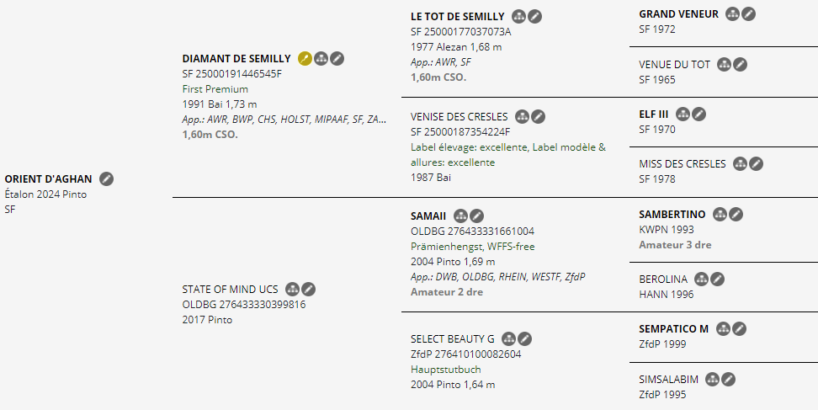Viewport: 818px width, 410px height.
Task: Open pedigree tree icon for VENISE DES CRESLES
Action: (x=523, y=117)
